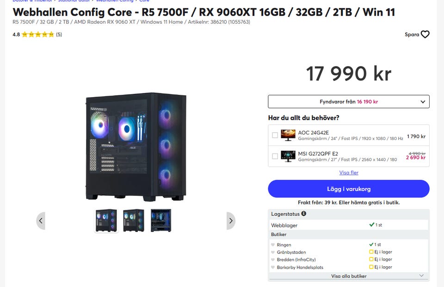Open the five-star rating reviews
The image size is (444, 287).
pyautogui.click(x=37, y=35)
